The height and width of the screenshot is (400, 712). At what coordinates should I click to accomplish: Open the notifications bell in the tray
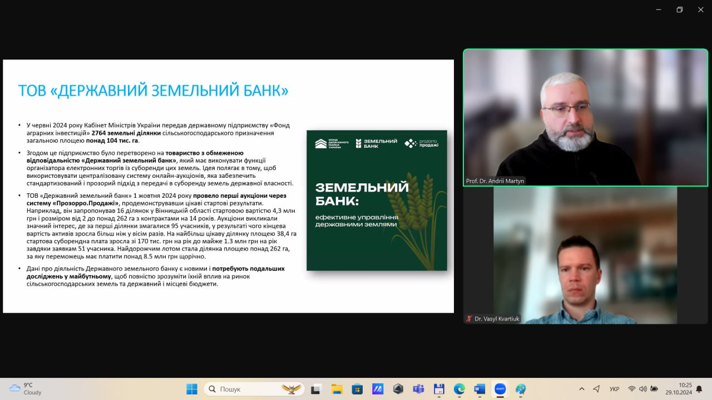(699, 389)
